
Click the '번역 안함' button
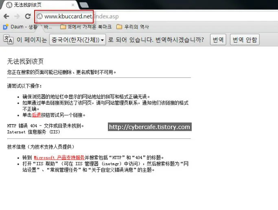[245, 39]
